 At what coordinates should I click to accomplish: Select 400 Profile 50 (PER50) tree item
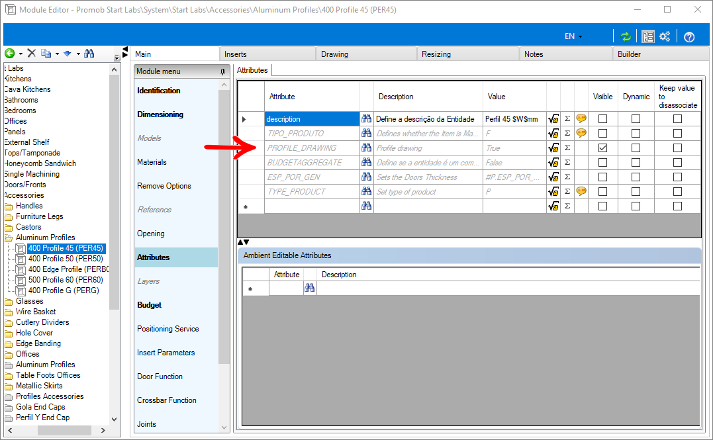click(66, 259)
